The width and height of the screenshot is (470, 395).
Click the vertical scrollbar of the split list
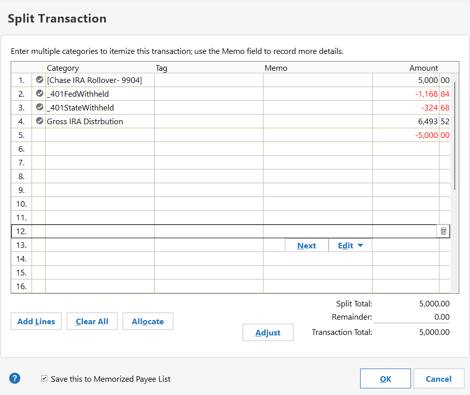click(455, 135)
